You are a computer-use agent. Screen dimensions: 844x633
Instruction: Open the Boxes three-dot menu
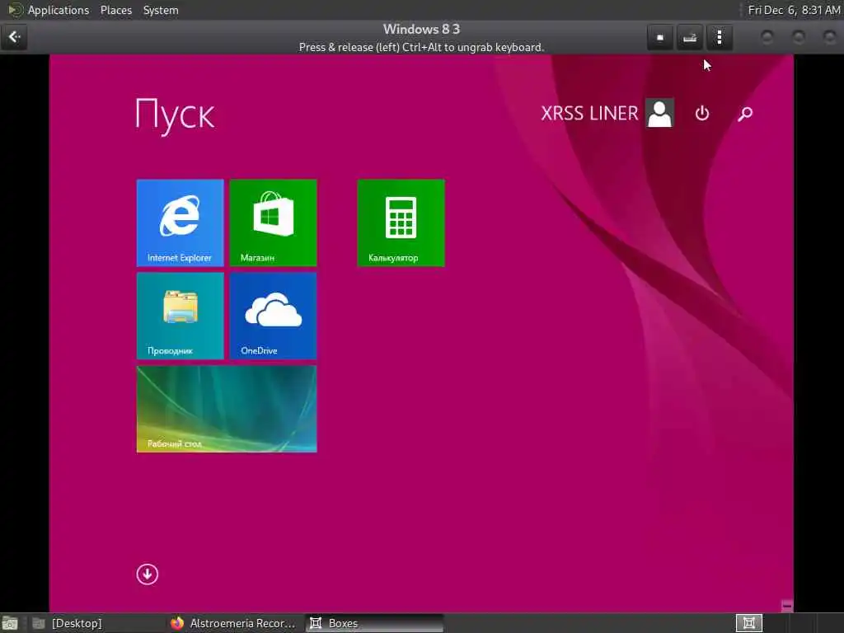[x=720, y=38]
